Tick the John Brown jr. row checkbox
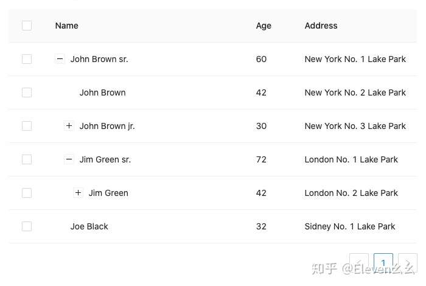The image size is (426, 286). (27, 126)
